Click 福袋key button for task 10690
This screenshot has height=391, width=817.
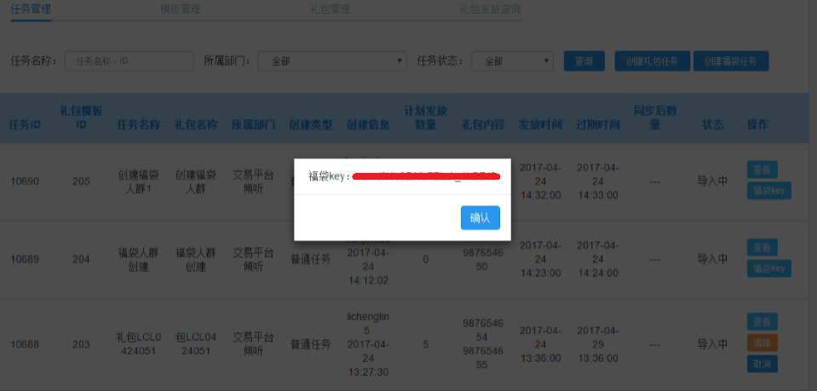(x=769, y=191)
